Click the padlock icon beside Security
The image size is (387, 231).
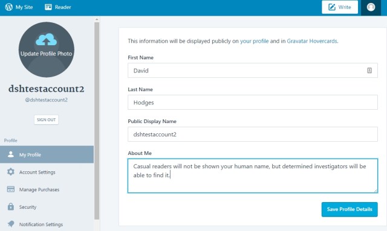[11, 206]
